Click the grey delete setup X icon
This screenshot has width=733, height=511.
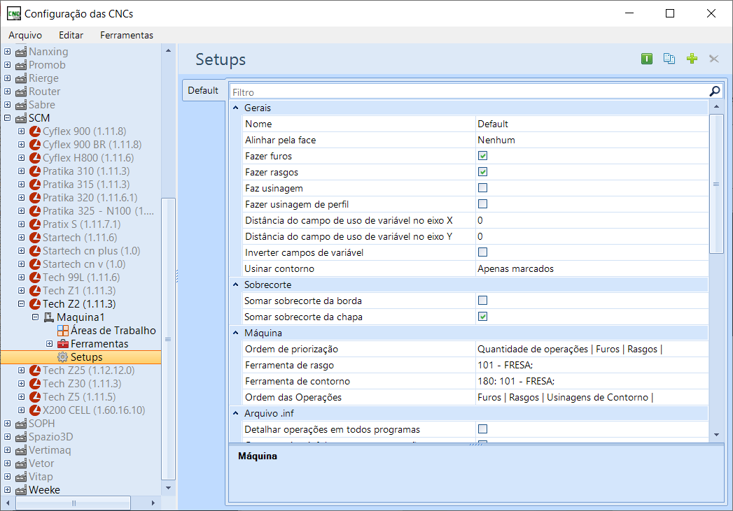(714, 59)
